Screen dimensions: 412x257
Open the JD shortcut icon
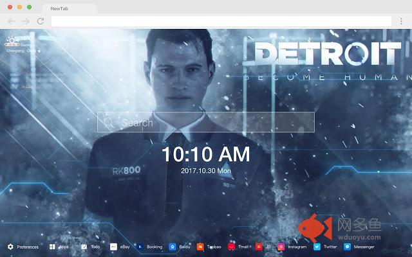pos(259,247)
